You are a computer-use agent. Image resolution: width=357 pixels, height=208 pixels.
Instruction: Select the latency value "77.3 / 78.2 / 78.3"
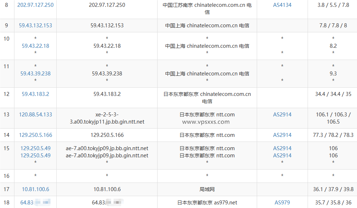pos(333,135)
